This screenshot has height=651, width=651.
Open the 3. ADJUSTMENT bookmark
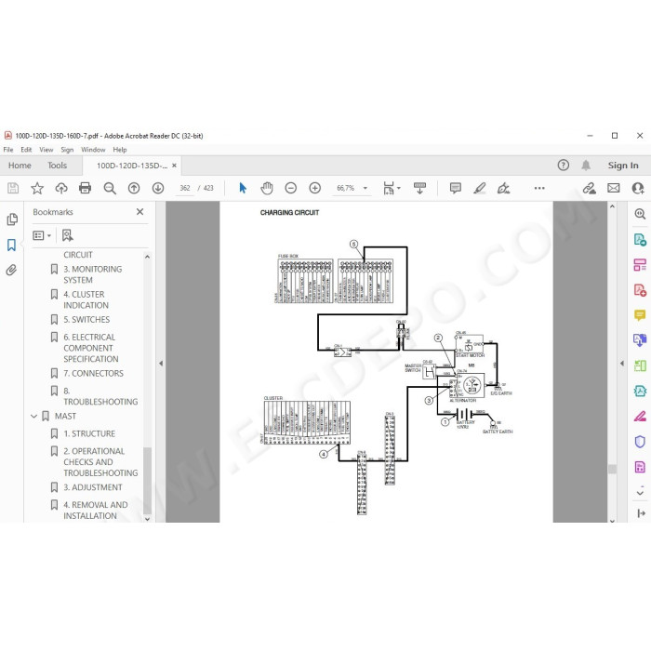click(x=93, y=487)
